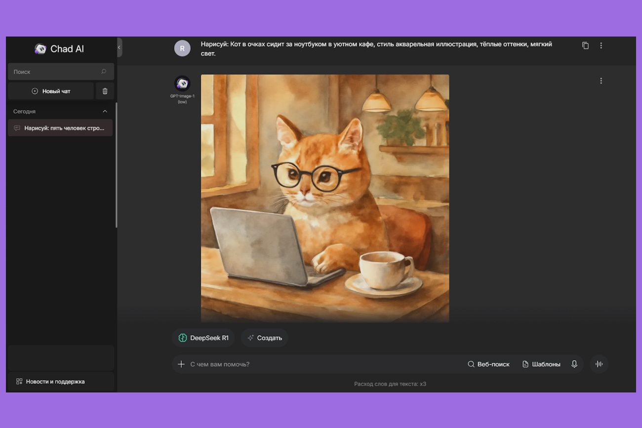Attach a file with the plus icon
The height and width of the screenshot is (428, 642).
point(181,364)
